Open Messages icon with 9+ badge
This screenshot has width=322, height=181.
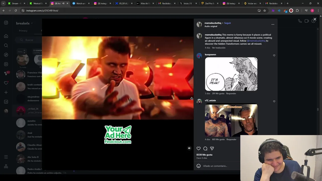coord(6,73)
